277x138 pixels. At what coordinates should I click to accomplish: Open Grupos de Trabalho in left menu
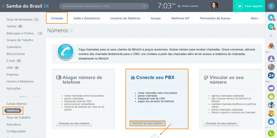[x=20, y=40]
